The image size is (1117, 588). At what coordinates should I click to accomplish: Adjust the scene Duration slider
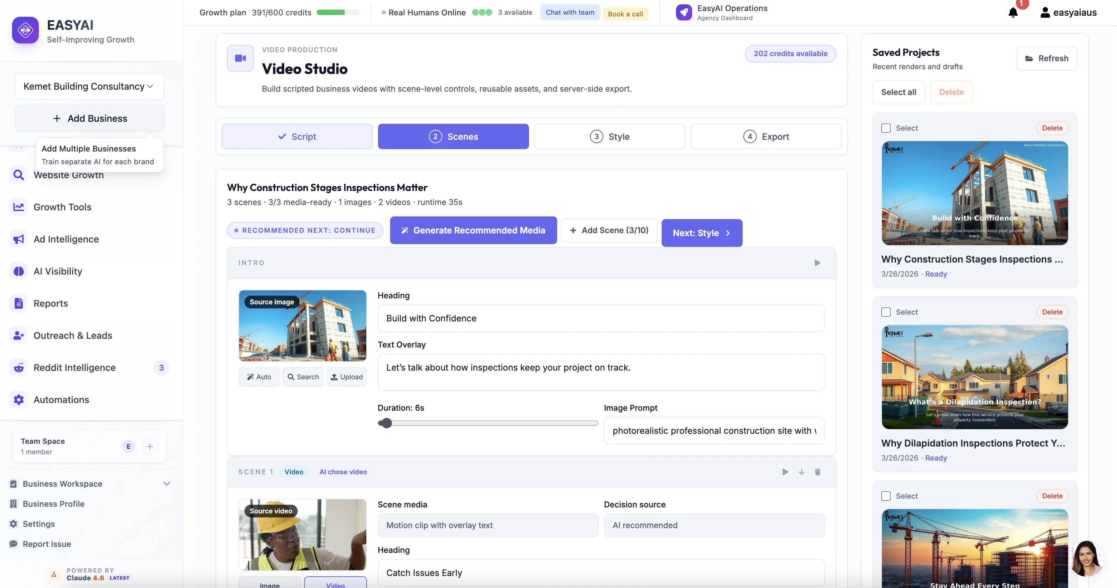tap(386, 423)
